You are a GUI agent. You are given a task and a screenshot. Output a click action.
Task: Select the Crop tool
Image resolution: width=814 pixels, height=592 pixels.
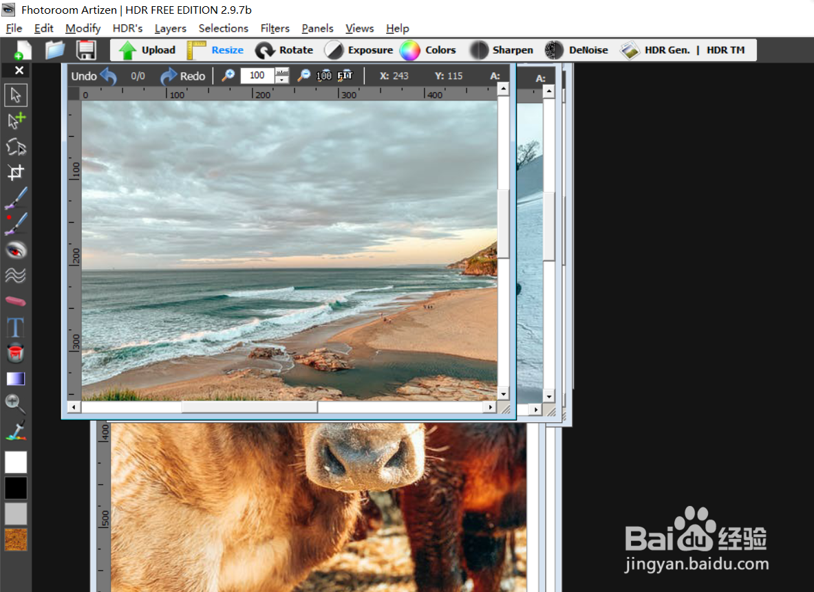(x=16, y=173)
